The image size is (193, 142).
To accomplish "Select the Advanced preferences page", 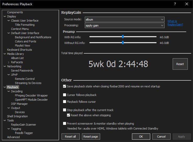I will click(13, 137).
